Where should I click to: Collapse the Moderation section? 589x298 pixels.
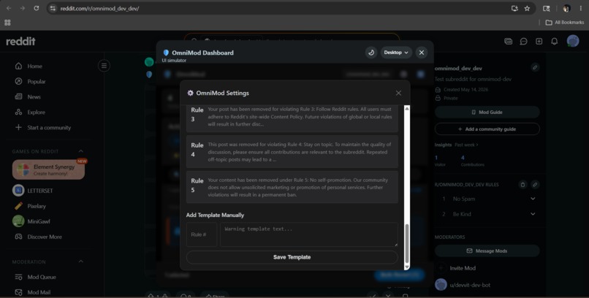pos(81,261)
